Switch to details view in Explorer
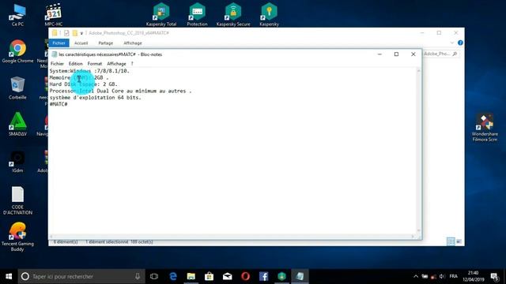The height and width of the screenshot is (284, 506). coord(451,241)
